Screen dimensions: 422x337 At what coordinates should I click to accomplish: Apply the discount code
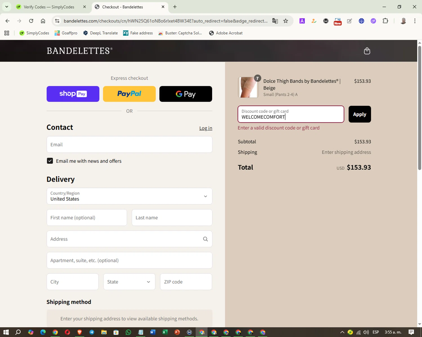coord(360,114)
